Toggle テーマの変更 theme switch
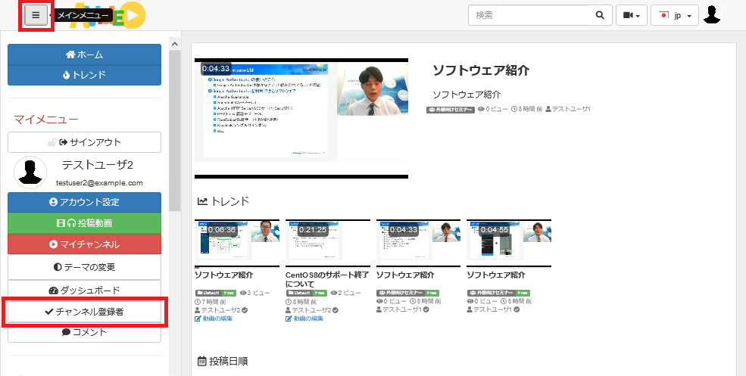Image resolution: width=746 pixels, height=376 pixels. pos(84,266)
